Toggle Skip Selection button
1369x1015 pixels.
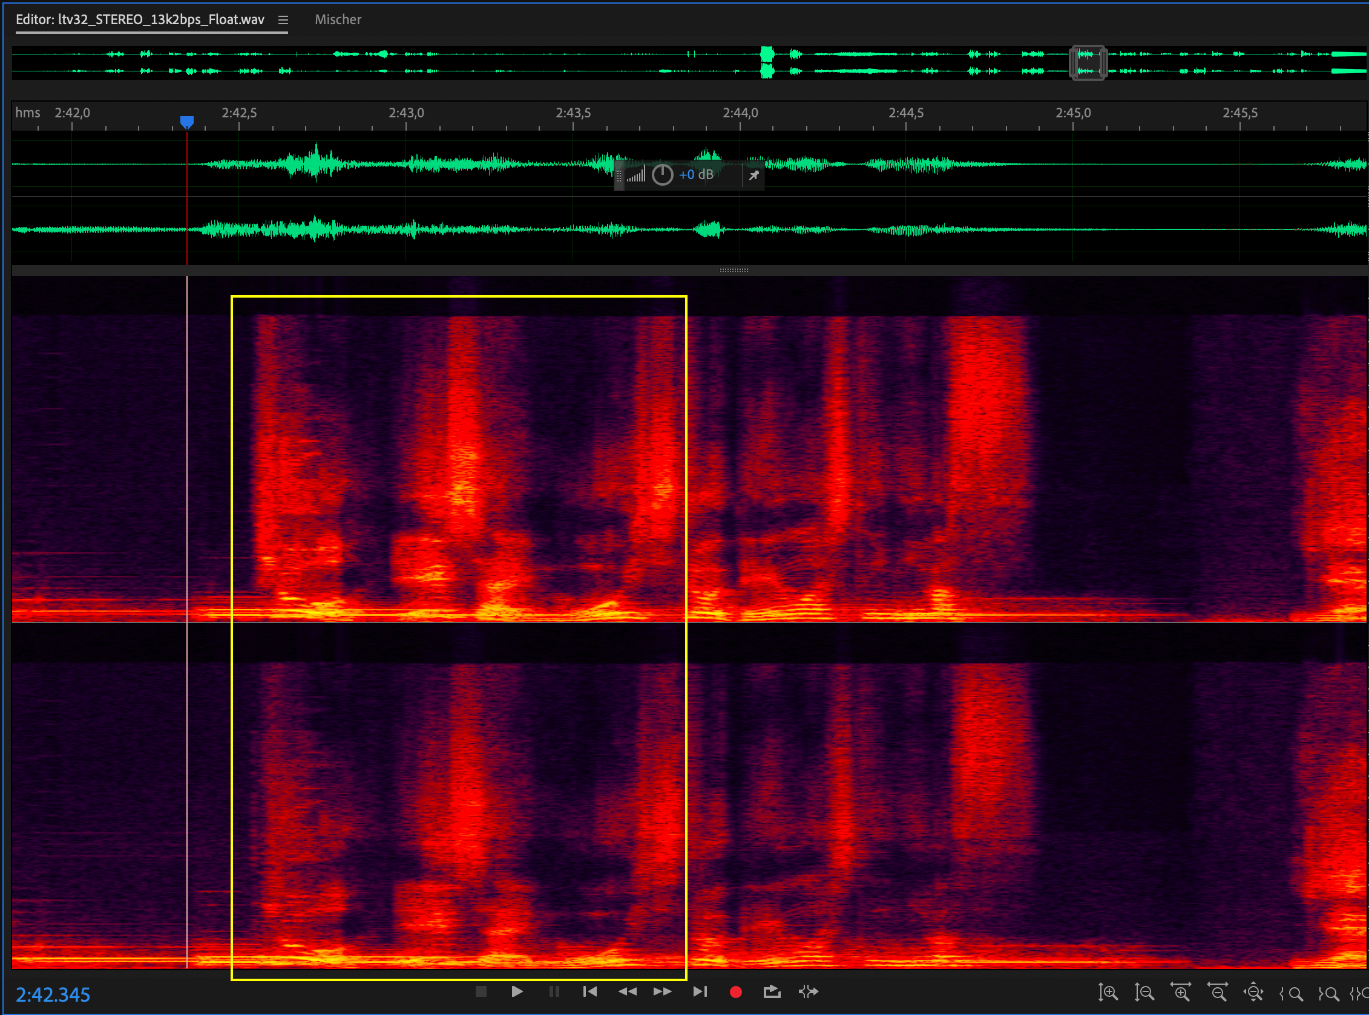809,991
